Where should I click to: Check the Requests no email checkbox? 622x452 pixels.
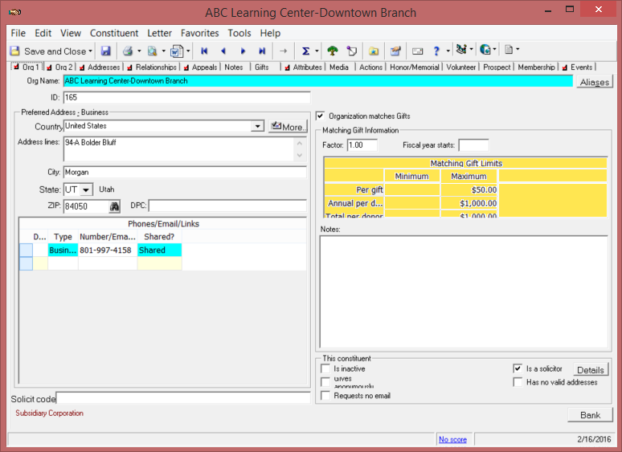click(x=325, y=396)
